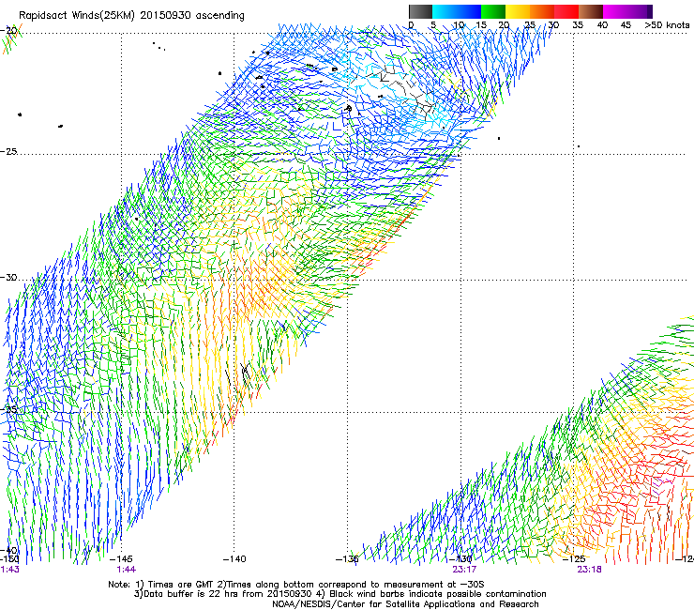Screen dimensions: 694x610
Task: Click the '-30' latitude axis label
Action: coord(8,277)
